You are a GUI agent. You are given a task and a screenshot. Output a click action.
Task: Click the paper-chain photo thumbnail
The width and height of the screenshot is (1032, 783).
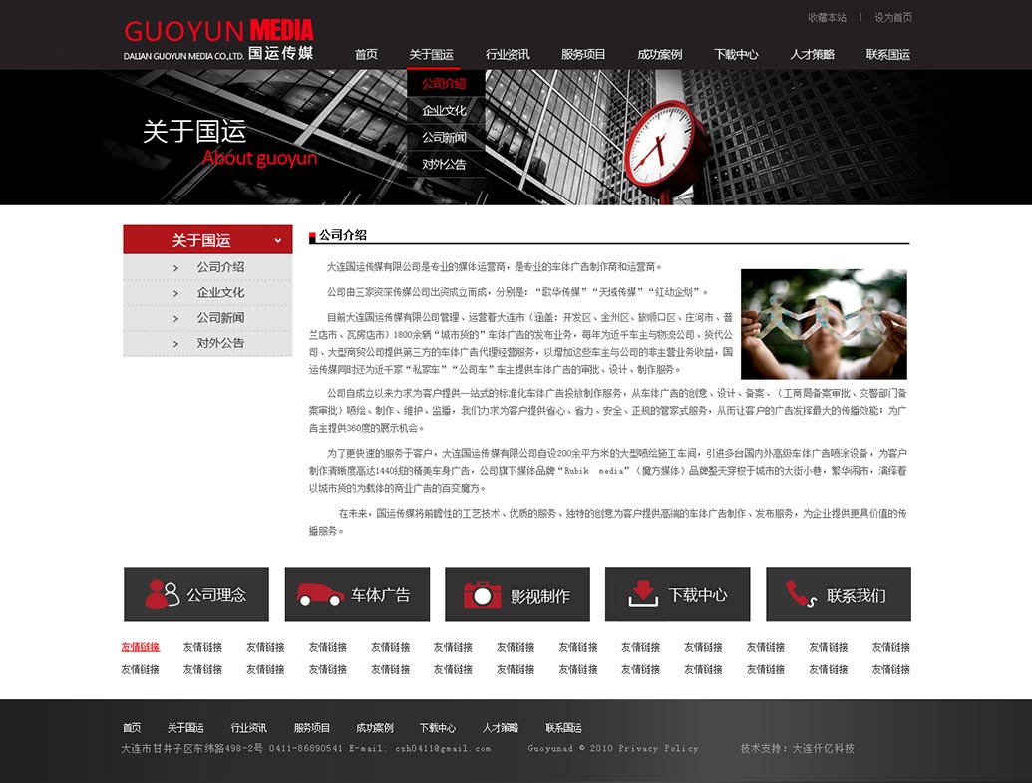(824, 324)
